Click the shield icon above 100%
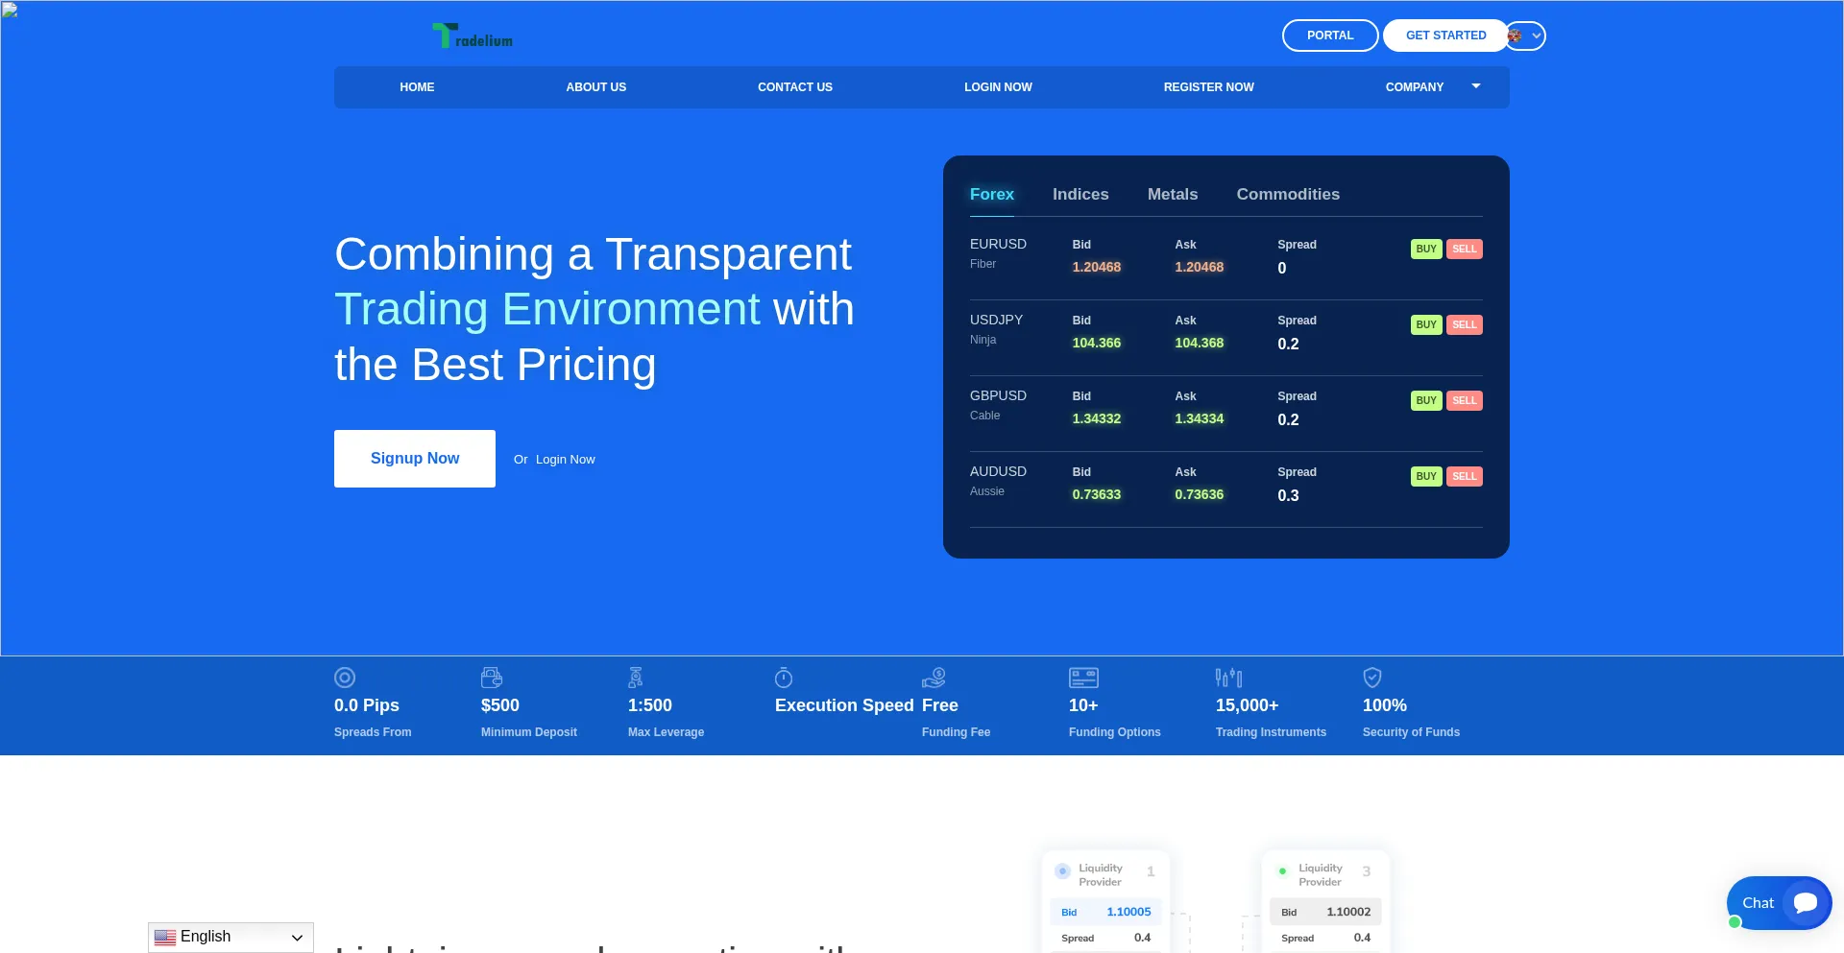Image resolution: width=1844 pixels, height=953 pixels. pos(1372,678)
